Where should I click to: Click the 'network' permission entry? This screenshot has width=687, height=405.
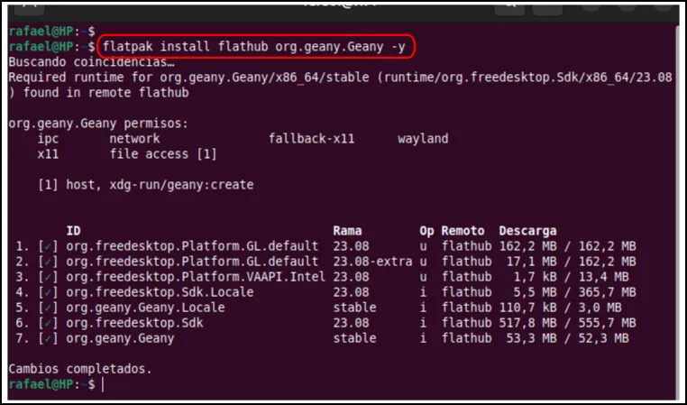[x=134, y=139]
